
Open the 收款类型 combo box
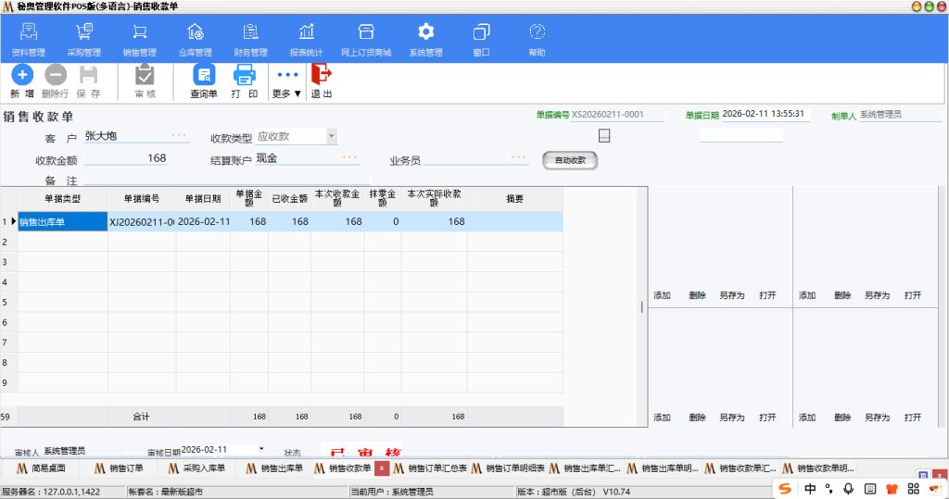point(331,136)
